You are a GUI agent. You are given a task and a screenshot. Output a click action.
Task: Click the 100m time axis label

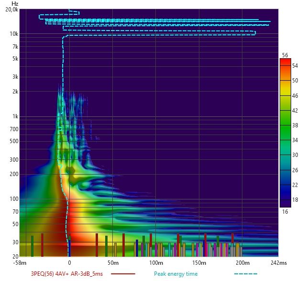[156, 263]
